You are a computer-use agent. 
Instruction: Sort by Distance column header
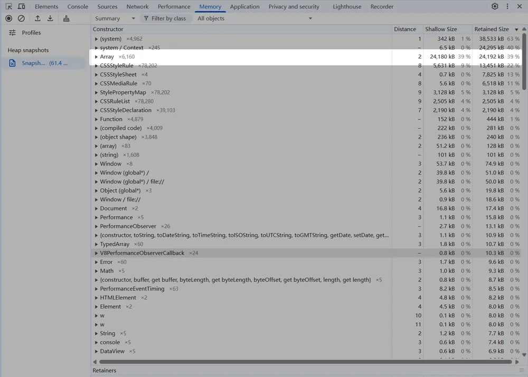(x=408, y=29)
